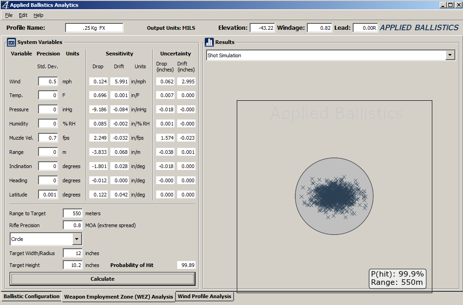Click Heading drop sensitivity value -0.012

coord(98,180)
